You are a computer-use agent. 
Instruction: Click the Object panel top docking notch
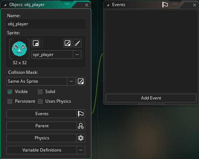67,3
